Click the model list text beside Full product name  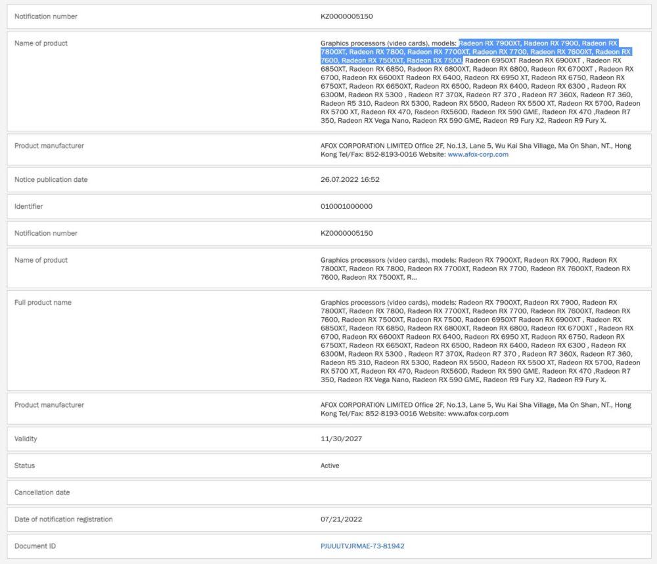point(480,341)
